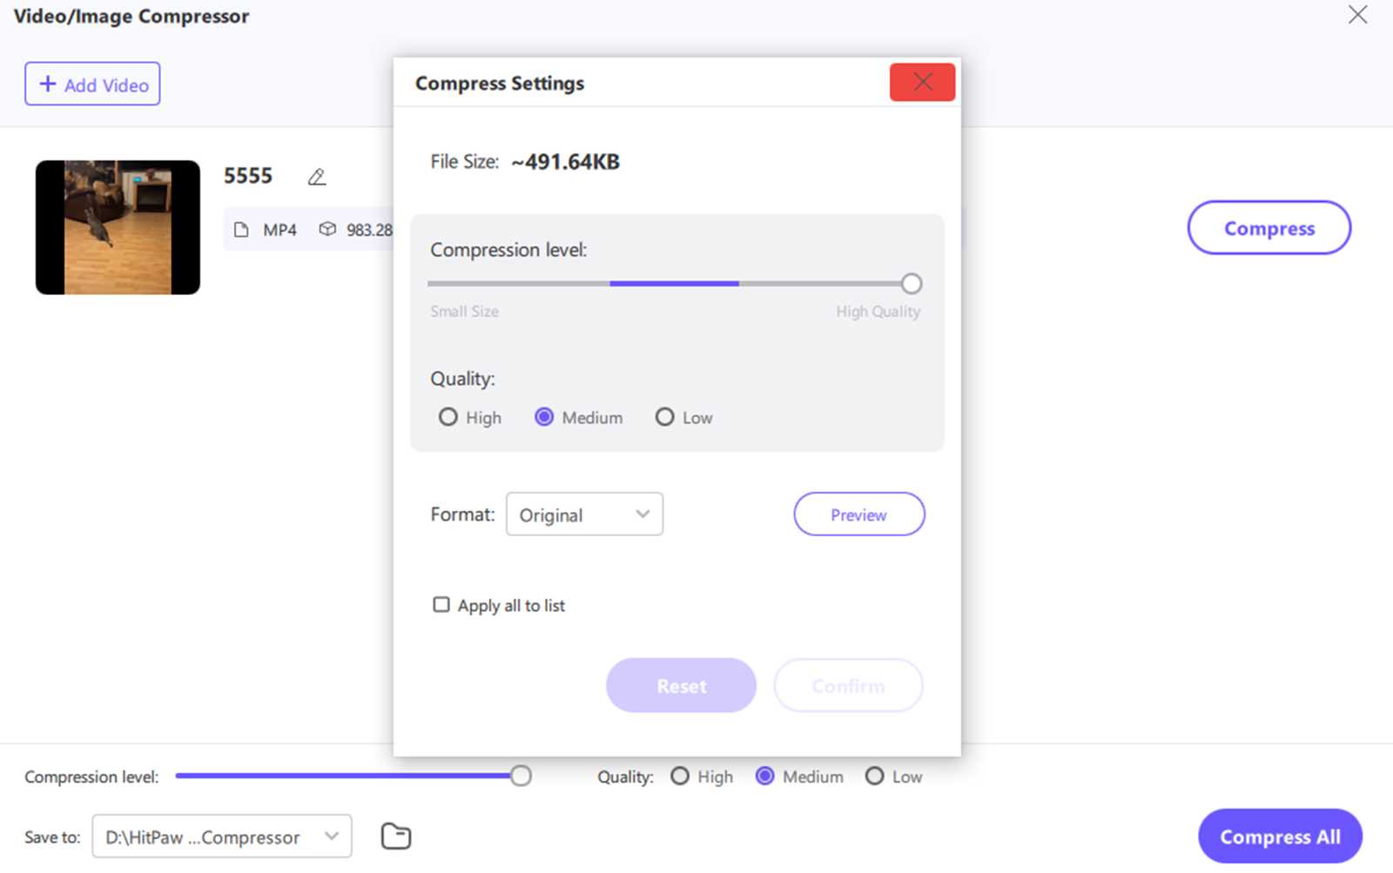Enable the Apply all to list checkbox
The image size is (1393, 873).
[x=441, y=604]
